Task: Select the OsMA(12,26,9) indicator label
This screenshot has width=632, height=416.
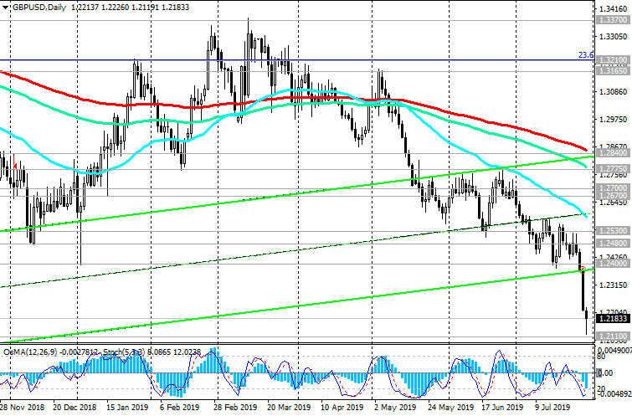Action: (31, 352)
